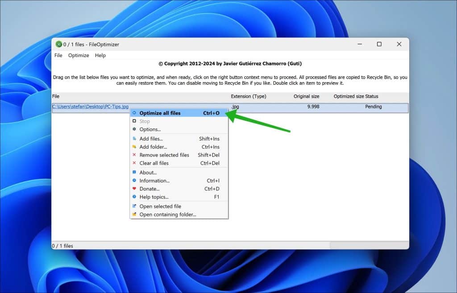The width and height of the screenshot is (457, 293).
Task: Minimize the FileOptimizer window
Action: [x=360, y=44]
